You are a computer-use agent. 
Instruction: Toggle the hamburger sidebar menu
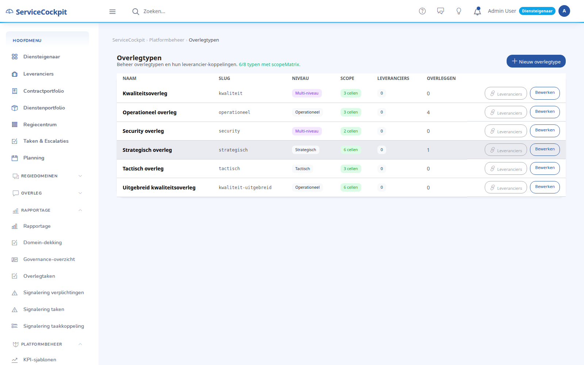[112, 12]
